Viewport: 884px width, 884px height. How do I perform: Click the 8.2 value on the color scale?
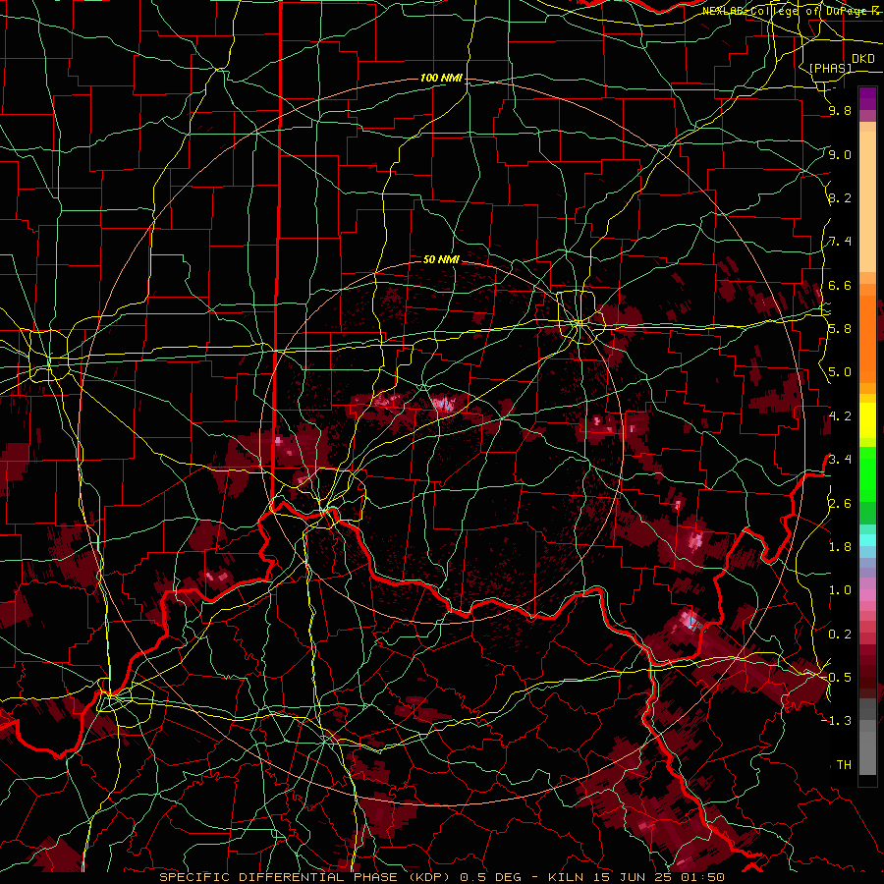[x=840, y=197]
